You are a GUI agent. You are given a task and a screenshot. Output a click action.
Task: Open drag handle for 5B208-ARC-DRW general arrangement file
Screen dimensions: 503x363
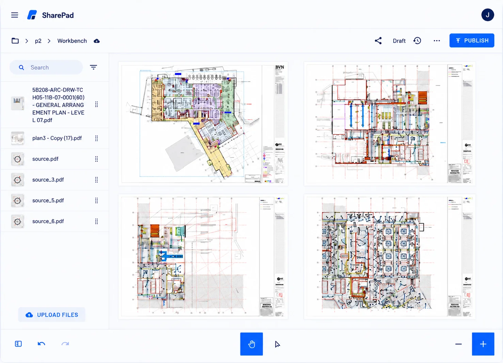(x=96, y=105)
